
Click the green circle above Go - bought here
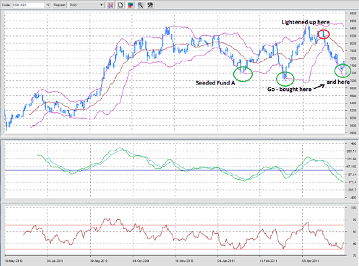click(285, 77)
